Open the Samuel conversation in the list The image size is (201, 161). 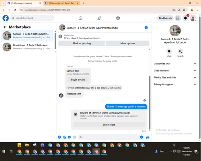coord(27,35)
